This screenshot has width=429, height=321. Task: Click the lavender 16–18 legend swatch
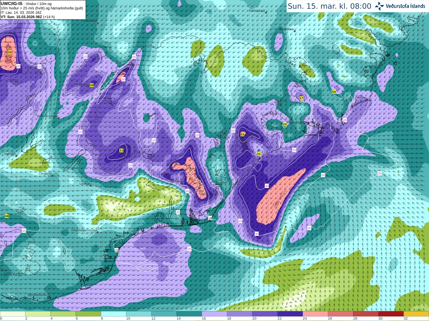pyautogui.click(x=214, y=314)
